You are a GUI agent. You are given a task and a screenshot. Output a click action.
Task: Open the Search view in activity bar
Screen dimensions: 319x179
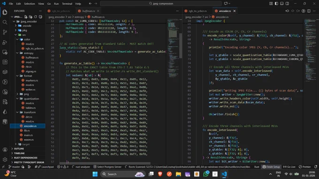coord(5,22)
